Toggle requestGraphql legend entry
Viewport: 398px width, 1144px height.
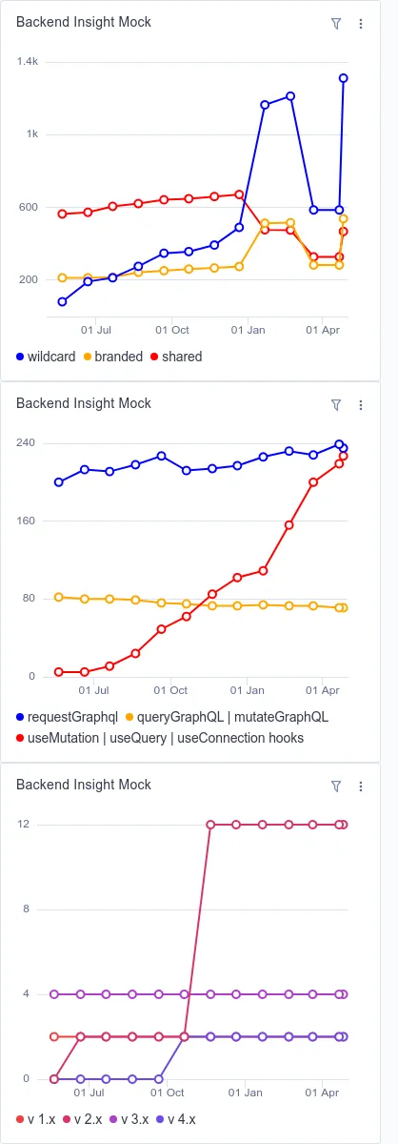(67, 715)
